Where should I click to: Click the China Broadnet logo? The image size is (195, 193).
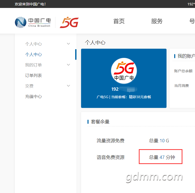tap(33, 22)
